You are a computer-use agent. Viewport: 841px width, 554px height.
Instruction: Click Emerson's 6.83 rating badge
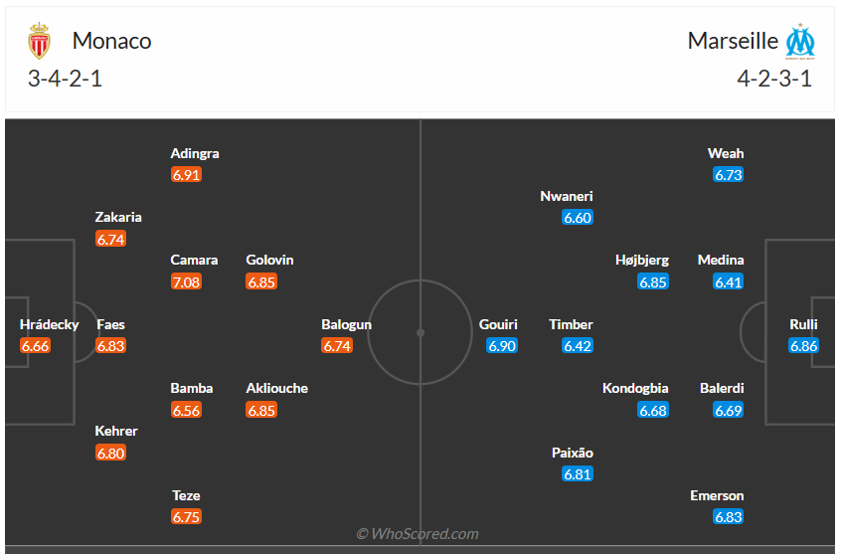click(729, 517)
